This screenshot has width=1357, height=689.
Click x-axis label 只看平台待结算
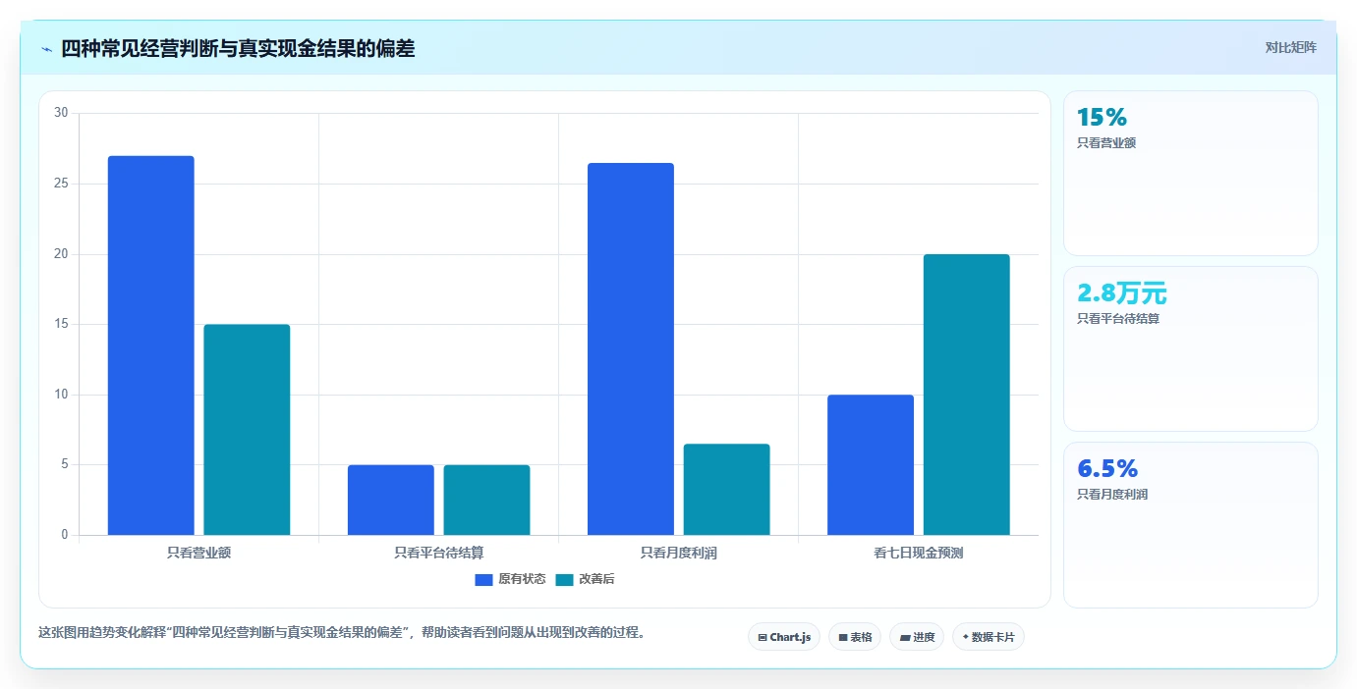(x=439, y=553)
